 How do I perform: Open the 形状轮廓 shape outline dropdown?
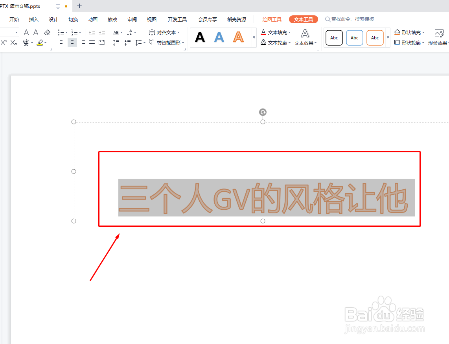409,43
